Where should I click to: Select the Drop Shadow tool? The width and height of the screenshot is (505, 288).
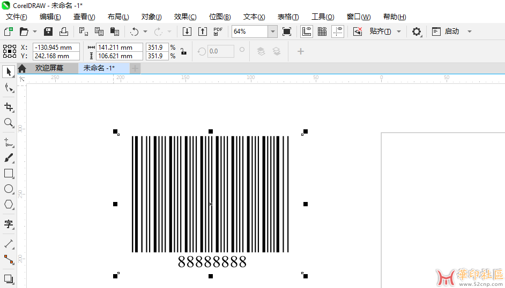pos(9,279)
